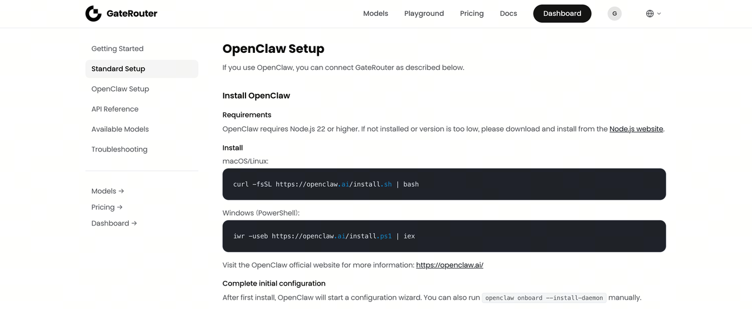This screenshot has width=752, height=309.
Task: Visit the https://openclaw.ai/ link
Action: point(449,265)
